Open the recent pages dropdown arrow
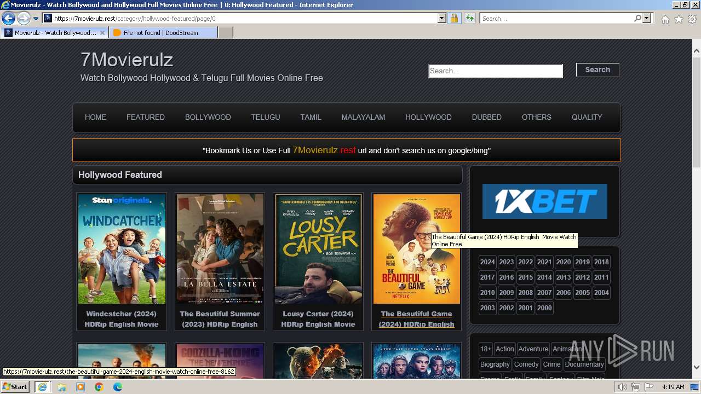 point(36,19)
